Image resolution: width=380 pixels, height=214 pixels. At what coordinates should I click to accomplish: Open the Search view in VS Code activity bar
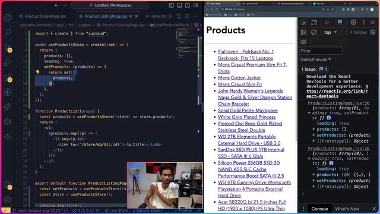coord(8,32)
